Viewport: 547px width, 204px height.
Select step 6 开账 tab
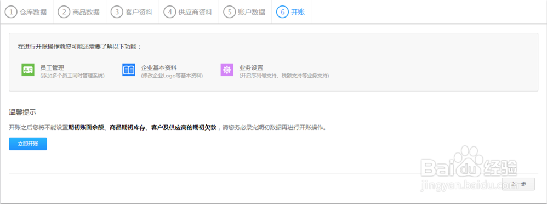[x=291, y=12]
